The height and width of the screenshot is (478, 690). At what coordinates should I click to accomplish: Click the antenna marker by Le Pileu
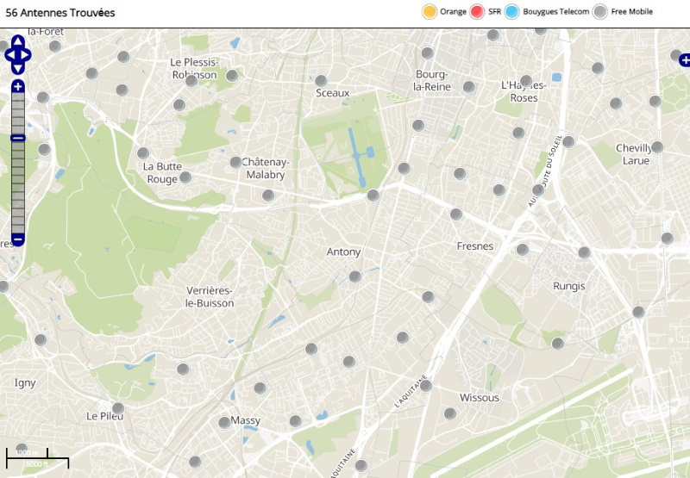click(118, 407)
